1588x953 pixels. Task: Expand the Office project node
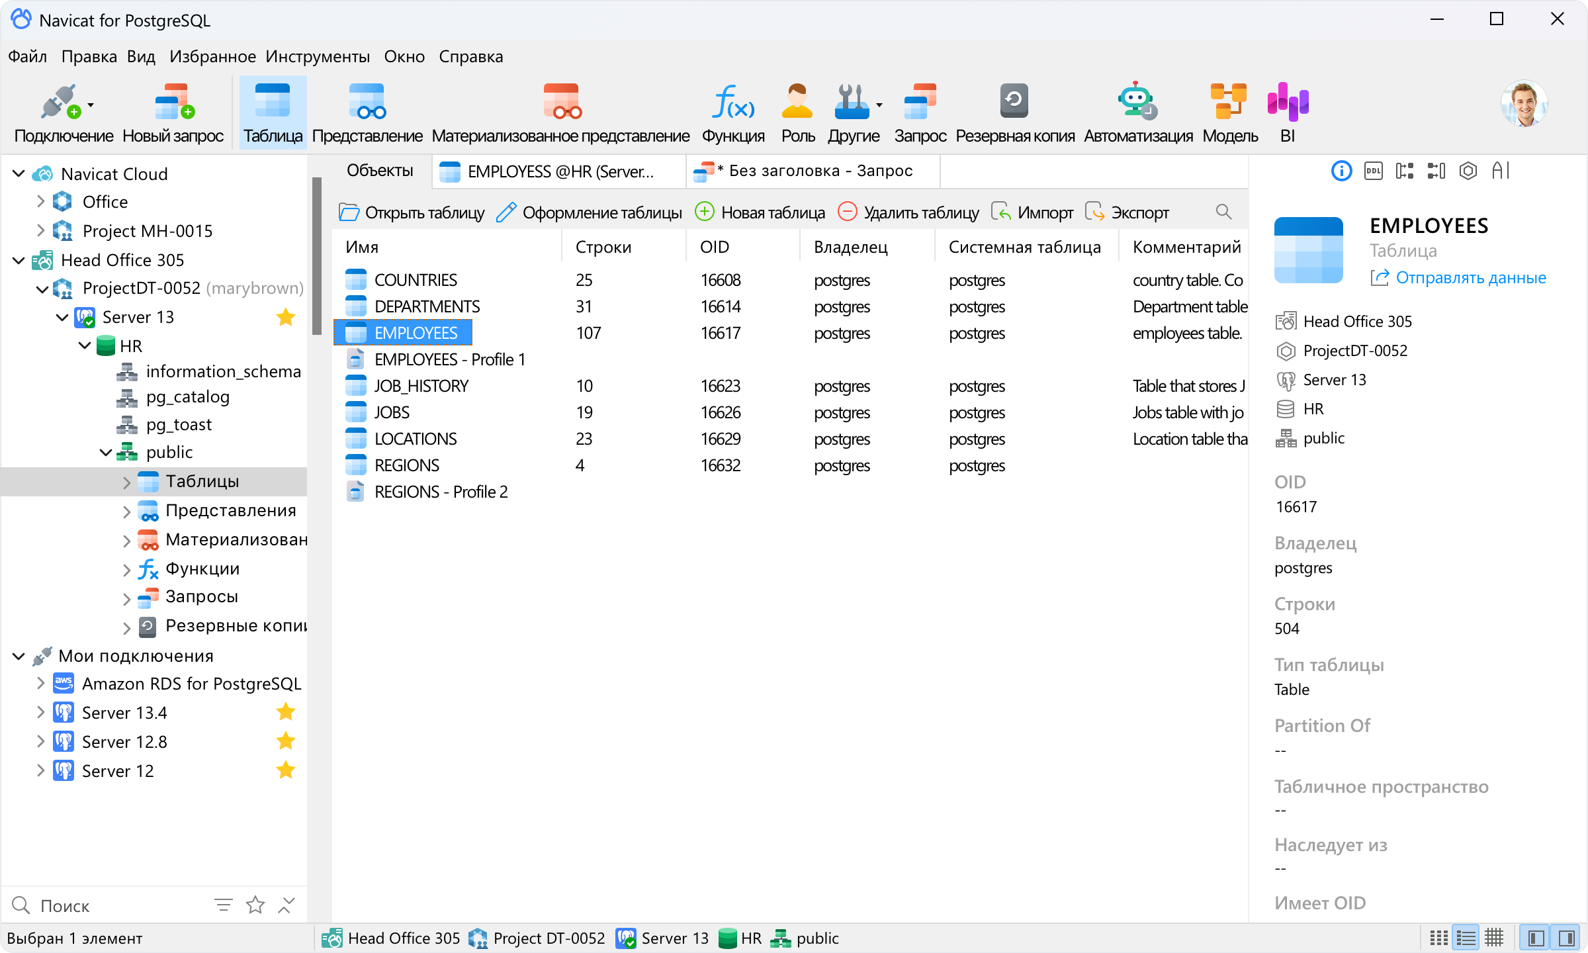(40, 201)
